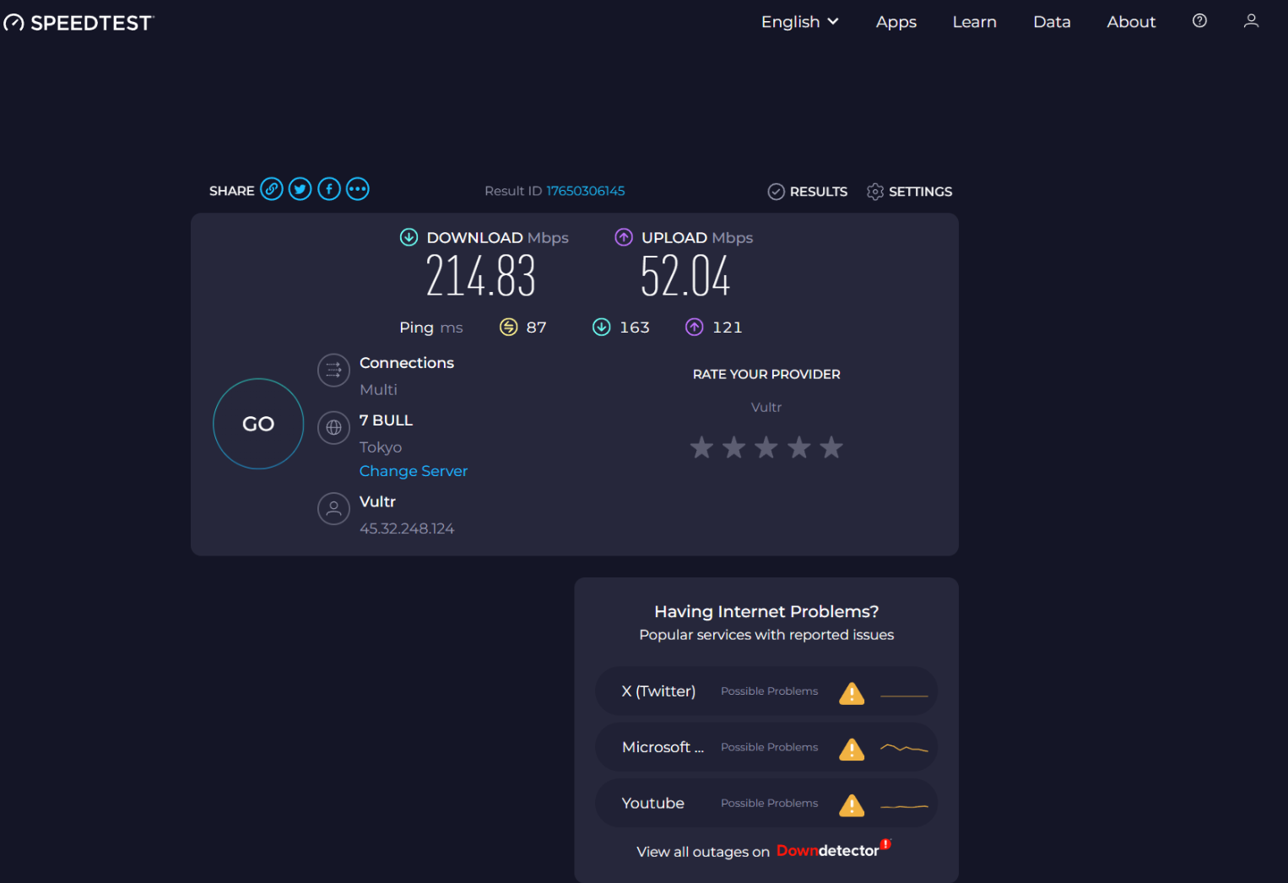Click the download arrow icon beside DOWNLOAD
Screen dimensions: 1288x883
coord(409,237)
